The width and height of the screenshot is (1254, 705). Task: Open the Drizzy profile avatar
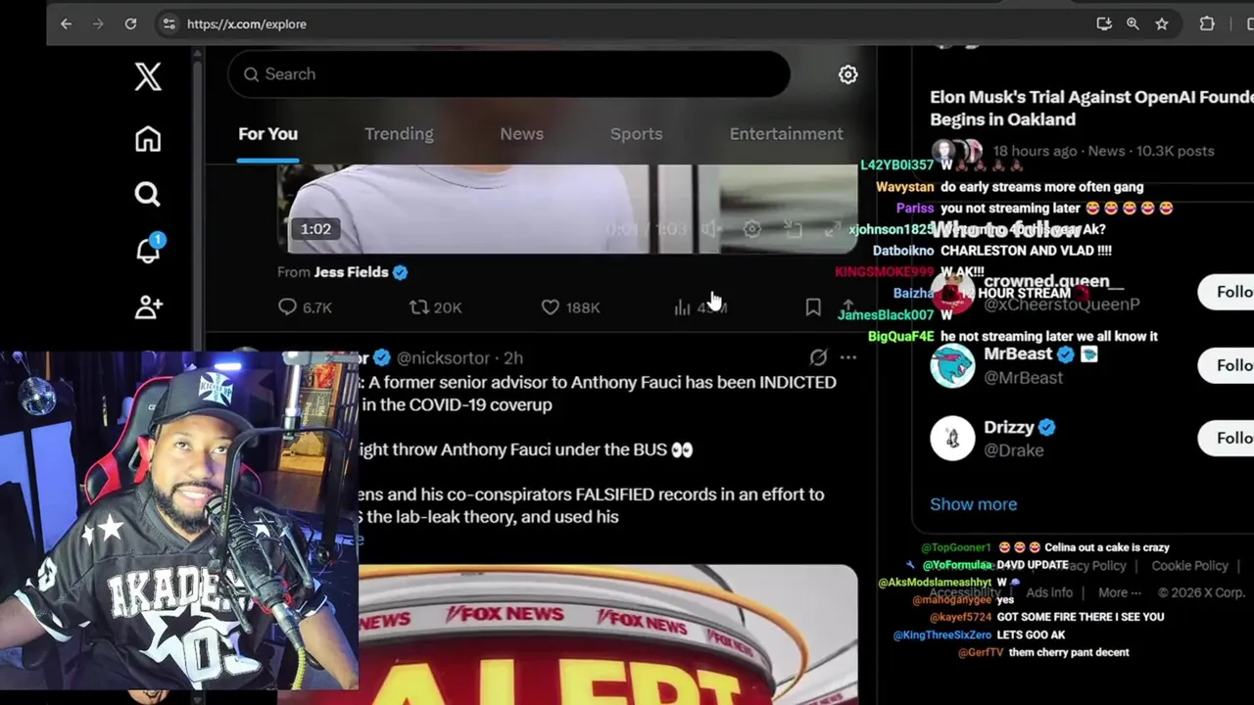(x=952, y=438)
